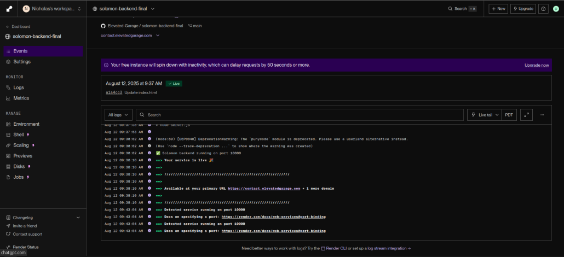
Task: Click the Upgrade now link
Action: pos(536,65)
